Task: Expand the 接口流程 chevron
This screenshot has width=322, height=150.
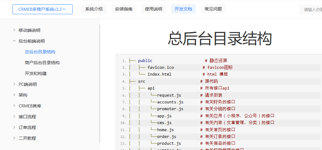Action: click(14, 116)
